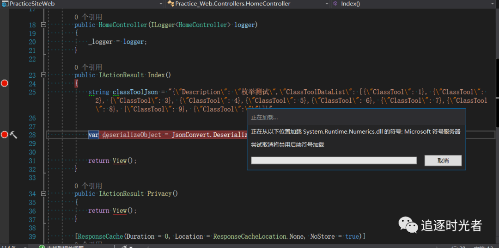The image size is (499, 248).
Task: Open references link above HomeController constructor
Action: [88, 17]
